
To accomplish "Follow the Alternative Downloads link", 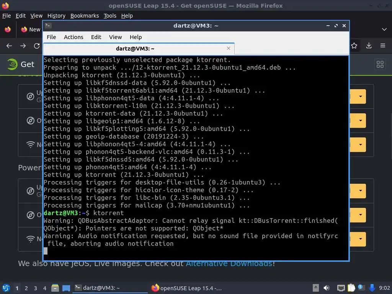I will tap(229, 264).
